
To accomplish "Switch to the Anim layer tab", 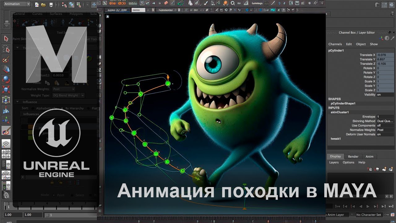I will [369, 156].
